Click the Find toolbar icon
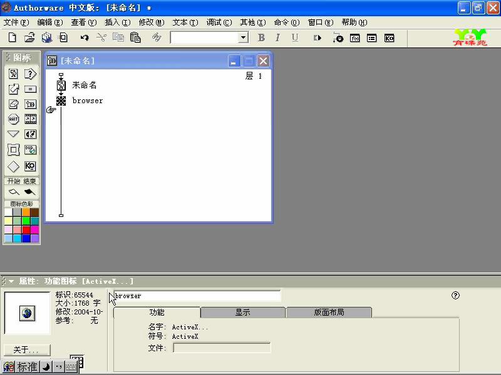The width and height of the screenshot is (501, 375). (x=157, y=37)
